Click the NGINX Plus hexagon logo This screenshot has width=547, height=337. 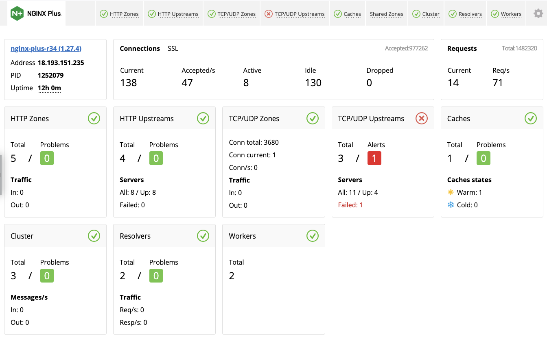(x=18, y=13)
